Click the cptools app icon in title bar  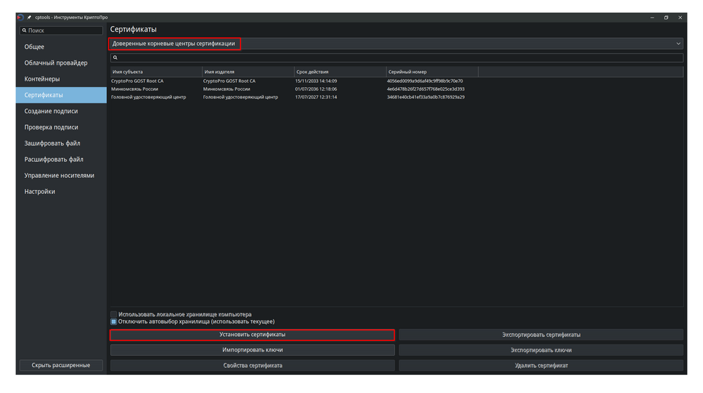pyautogui.click(x=20, y=17)
